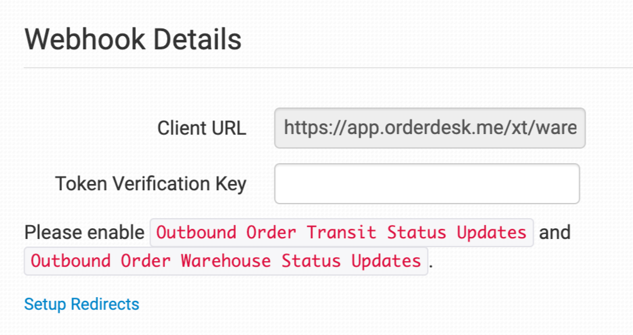Click the Webhook Details heading
This screenshot has width=633, height=335.
tap(133, 39)
